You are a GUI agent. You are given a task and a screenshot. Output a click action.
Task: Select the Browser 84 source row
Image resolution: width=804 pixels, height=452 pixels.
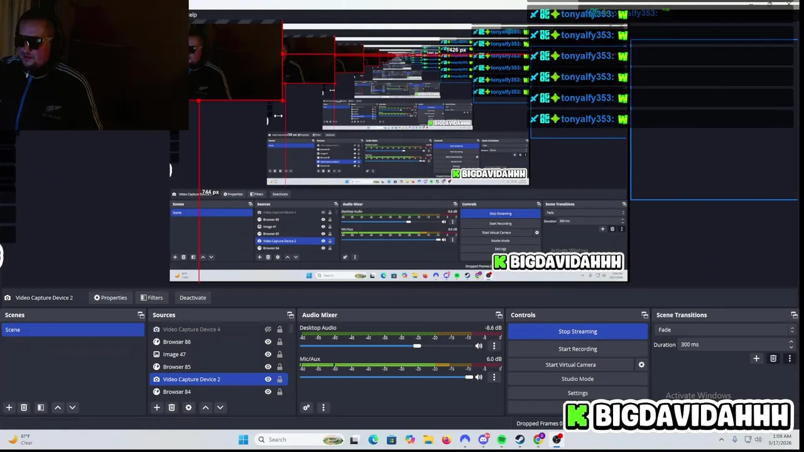click(219, 392)
